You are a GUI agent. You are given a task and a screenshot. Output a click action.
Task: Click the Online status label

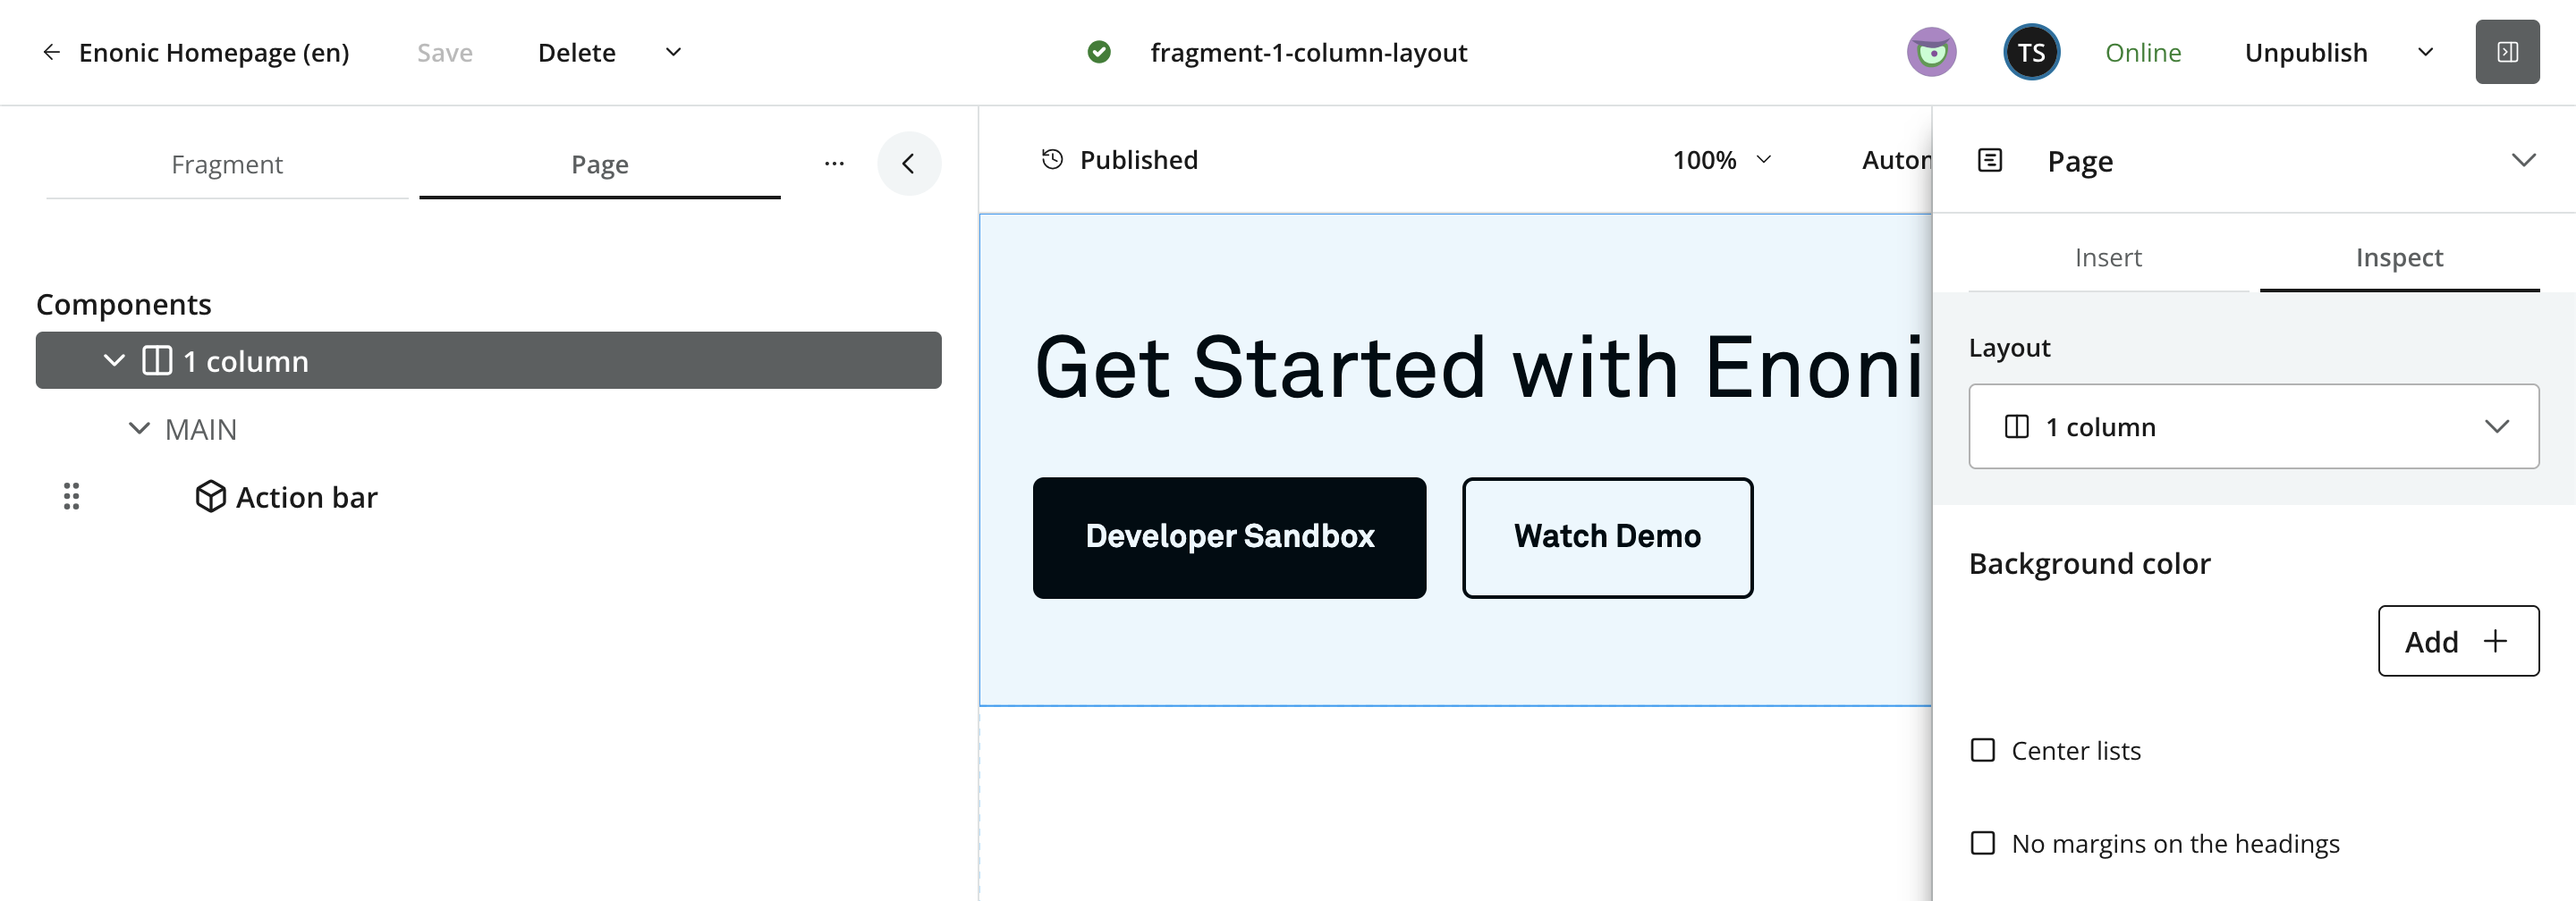click(x=2143, y=52)
